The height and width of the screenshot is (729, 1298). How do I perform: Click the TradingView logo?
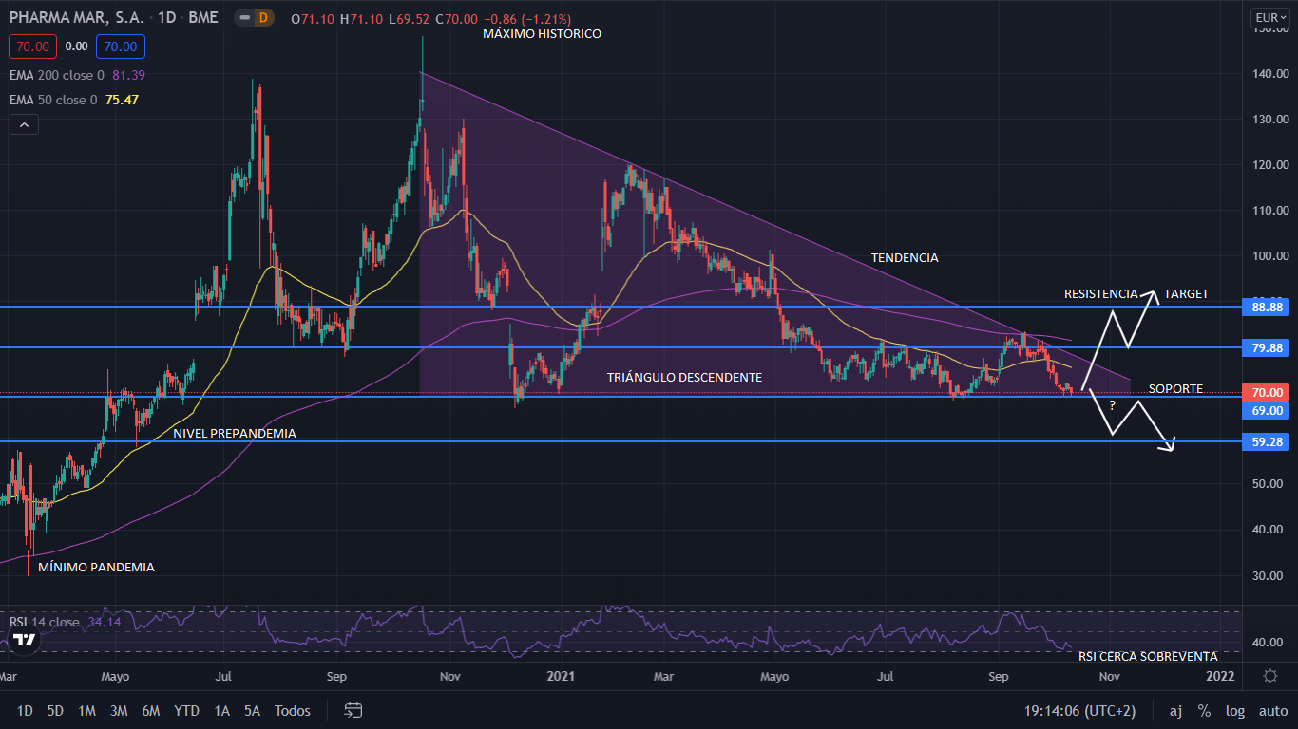click(x=25, y=640)
